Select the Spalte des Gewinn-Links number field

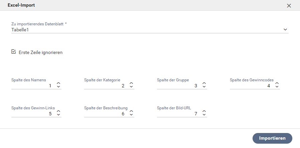[x=32, y=114]
